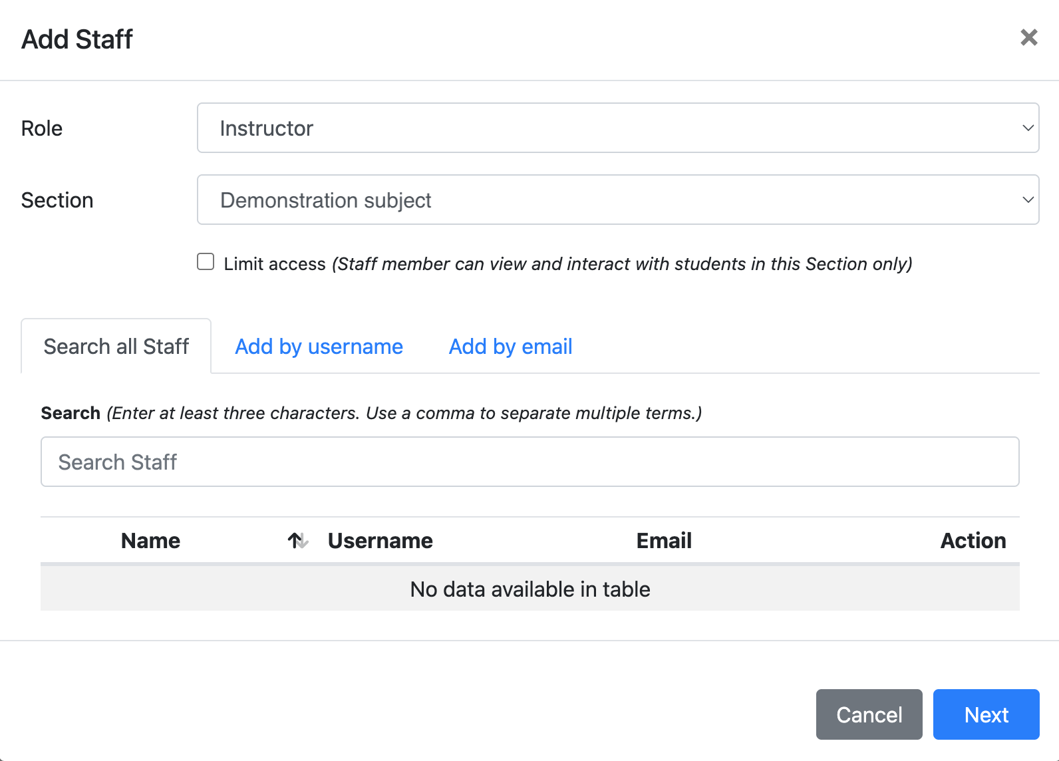This screenshot has width=1059, height=761.
Task: Click the Email column header
Action: tap(664, 540)
